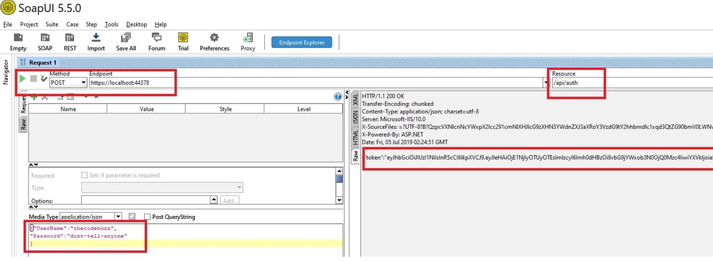This screenshot has height=261, width=713.
Task: Cancel the running request with the stop square
Action: click(33, 79)
